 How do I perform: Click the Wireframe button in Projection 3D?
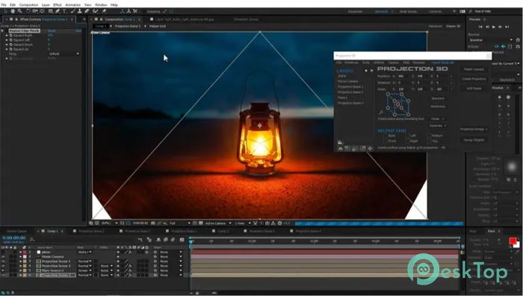click(x=438, y=107)
